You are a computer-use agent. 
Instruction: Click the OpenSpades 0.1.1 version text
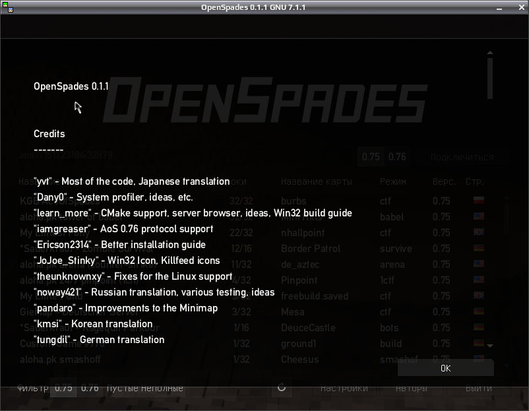coord(71,86)
